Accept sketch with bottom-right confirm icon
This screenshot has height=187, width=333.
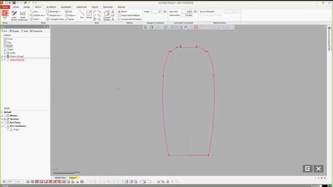(x=308, y=169)
